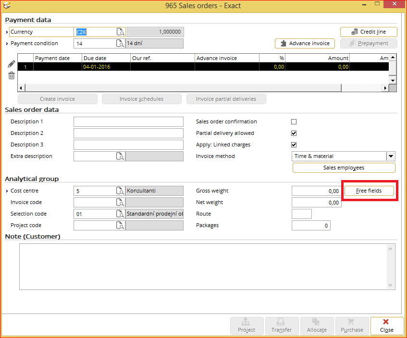Click the payment table horizontal scrollbar thumb
This screenshot has height=338, width=407.
(183, 88)
